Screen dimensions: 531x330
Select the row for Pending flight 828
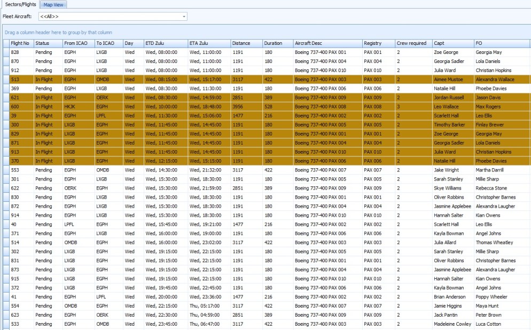click(x=214, y=52)
